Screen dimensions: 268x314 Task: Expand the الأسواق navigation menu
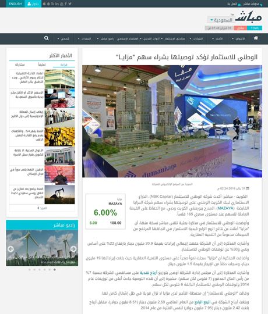click(x=239, y=38)
